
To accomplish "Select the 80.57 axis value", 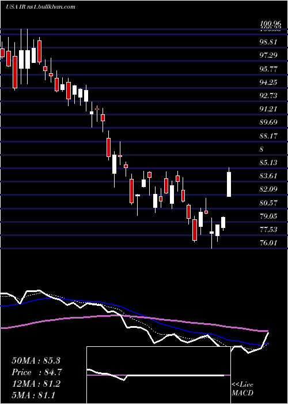I will 269,203.
